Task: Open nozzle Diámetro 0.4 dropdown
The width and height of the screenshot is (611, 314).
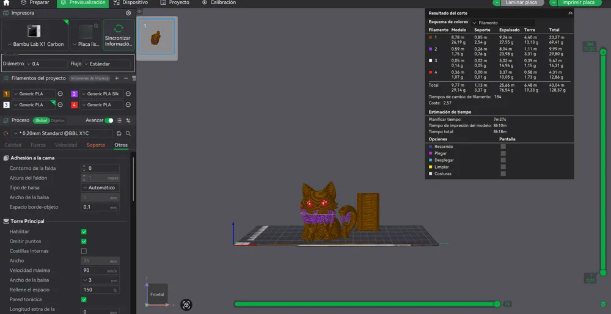Action: (x=46, y=64)
